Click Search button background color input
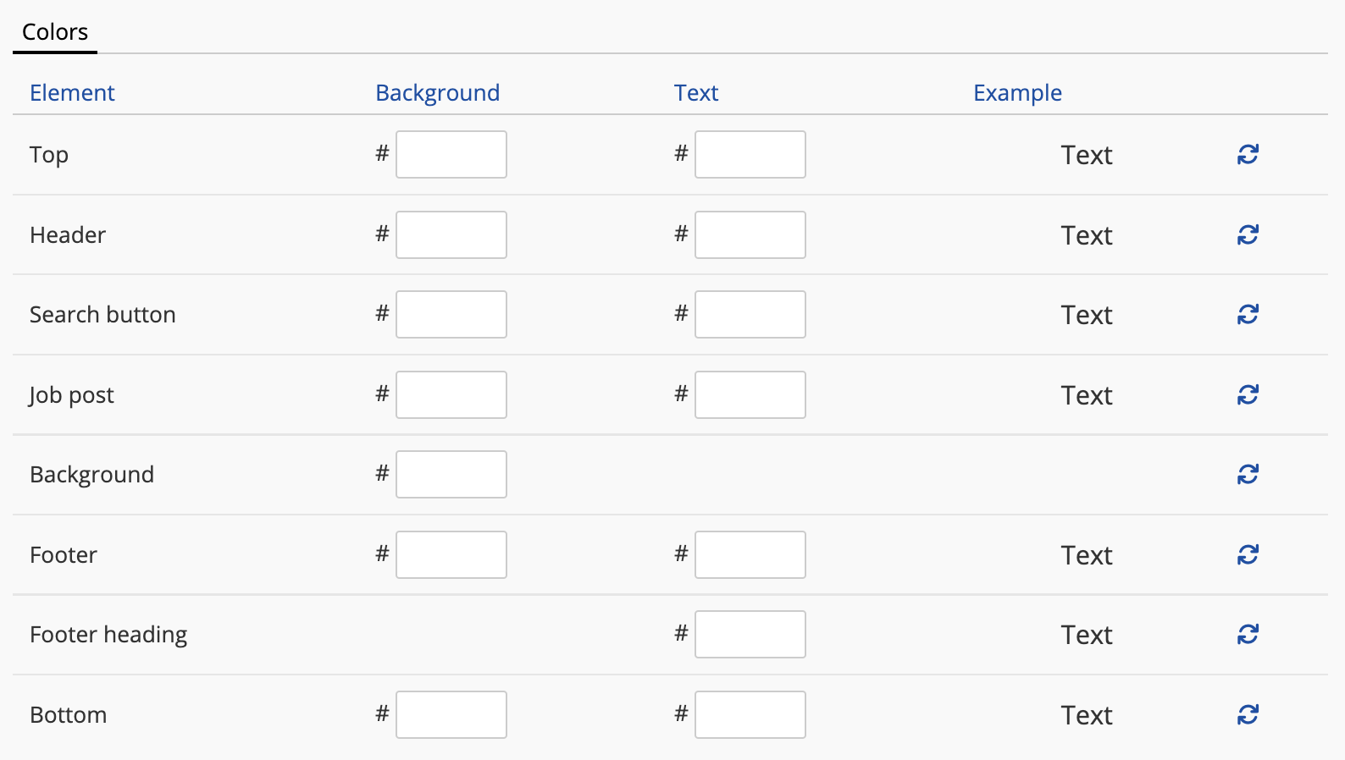This screenshot has width=1345, height=760. pyautogui.click(x=451, y=314)
